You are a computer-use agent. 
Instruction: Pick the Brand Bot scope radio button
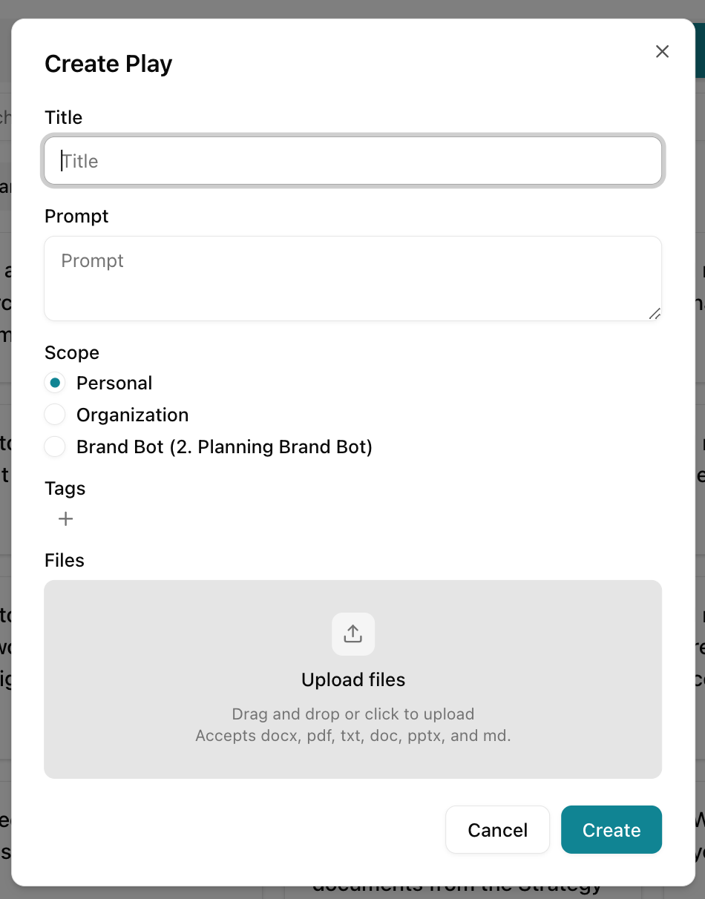(x=55, y=447)
